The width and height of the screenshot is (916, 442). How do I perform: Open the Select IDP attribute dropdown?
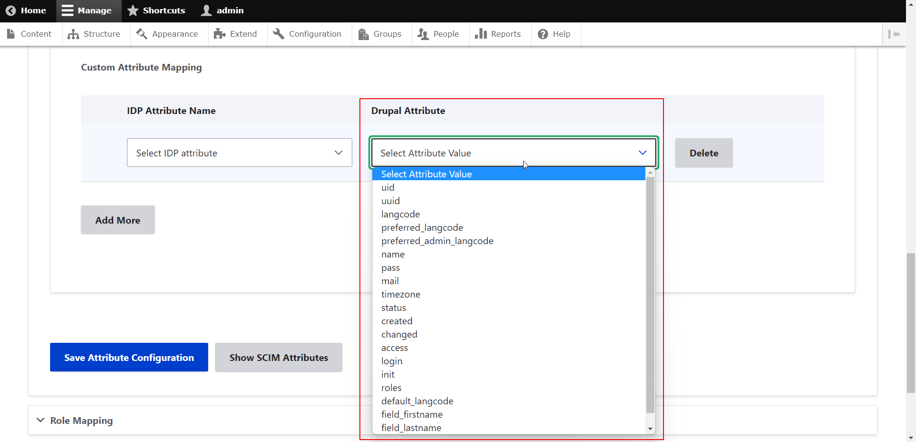point(239,153)
